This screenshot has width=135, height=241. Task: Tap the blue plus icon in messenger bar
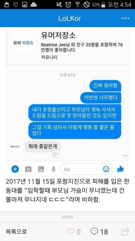[15, 169]
